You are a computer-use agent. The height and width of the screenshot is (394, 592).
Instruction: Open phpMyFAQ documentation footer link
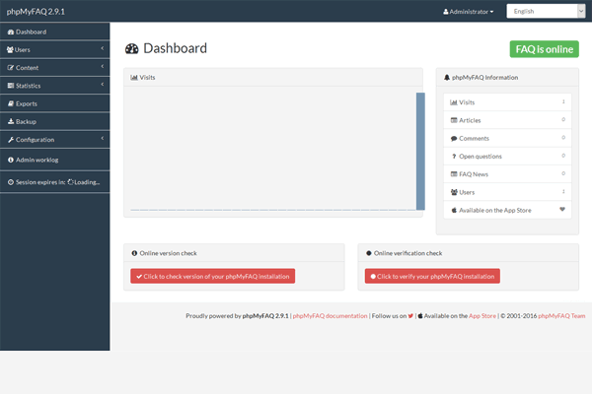[330, 316]
